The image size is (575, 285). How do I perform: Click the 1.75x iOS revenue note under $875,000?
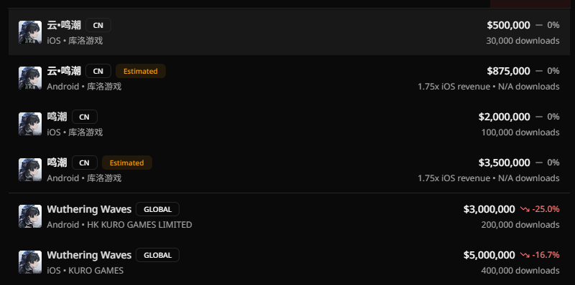click(454, 87)
